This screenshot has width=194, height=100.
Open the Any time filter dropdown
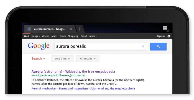62,59
